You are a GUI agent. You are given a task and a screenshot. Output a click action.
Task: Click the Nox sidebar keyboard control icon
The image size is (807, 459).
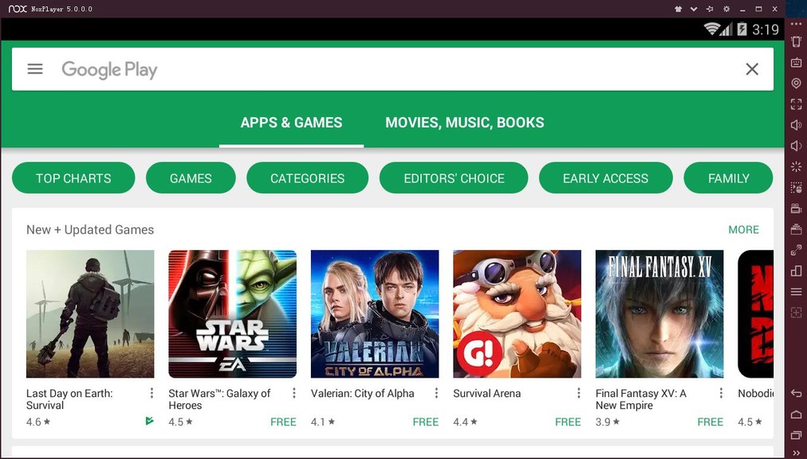pyautogui.click(x=796, y=62)
